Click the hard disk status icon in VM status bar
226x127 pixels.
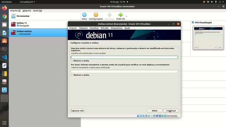pos(138,116)
